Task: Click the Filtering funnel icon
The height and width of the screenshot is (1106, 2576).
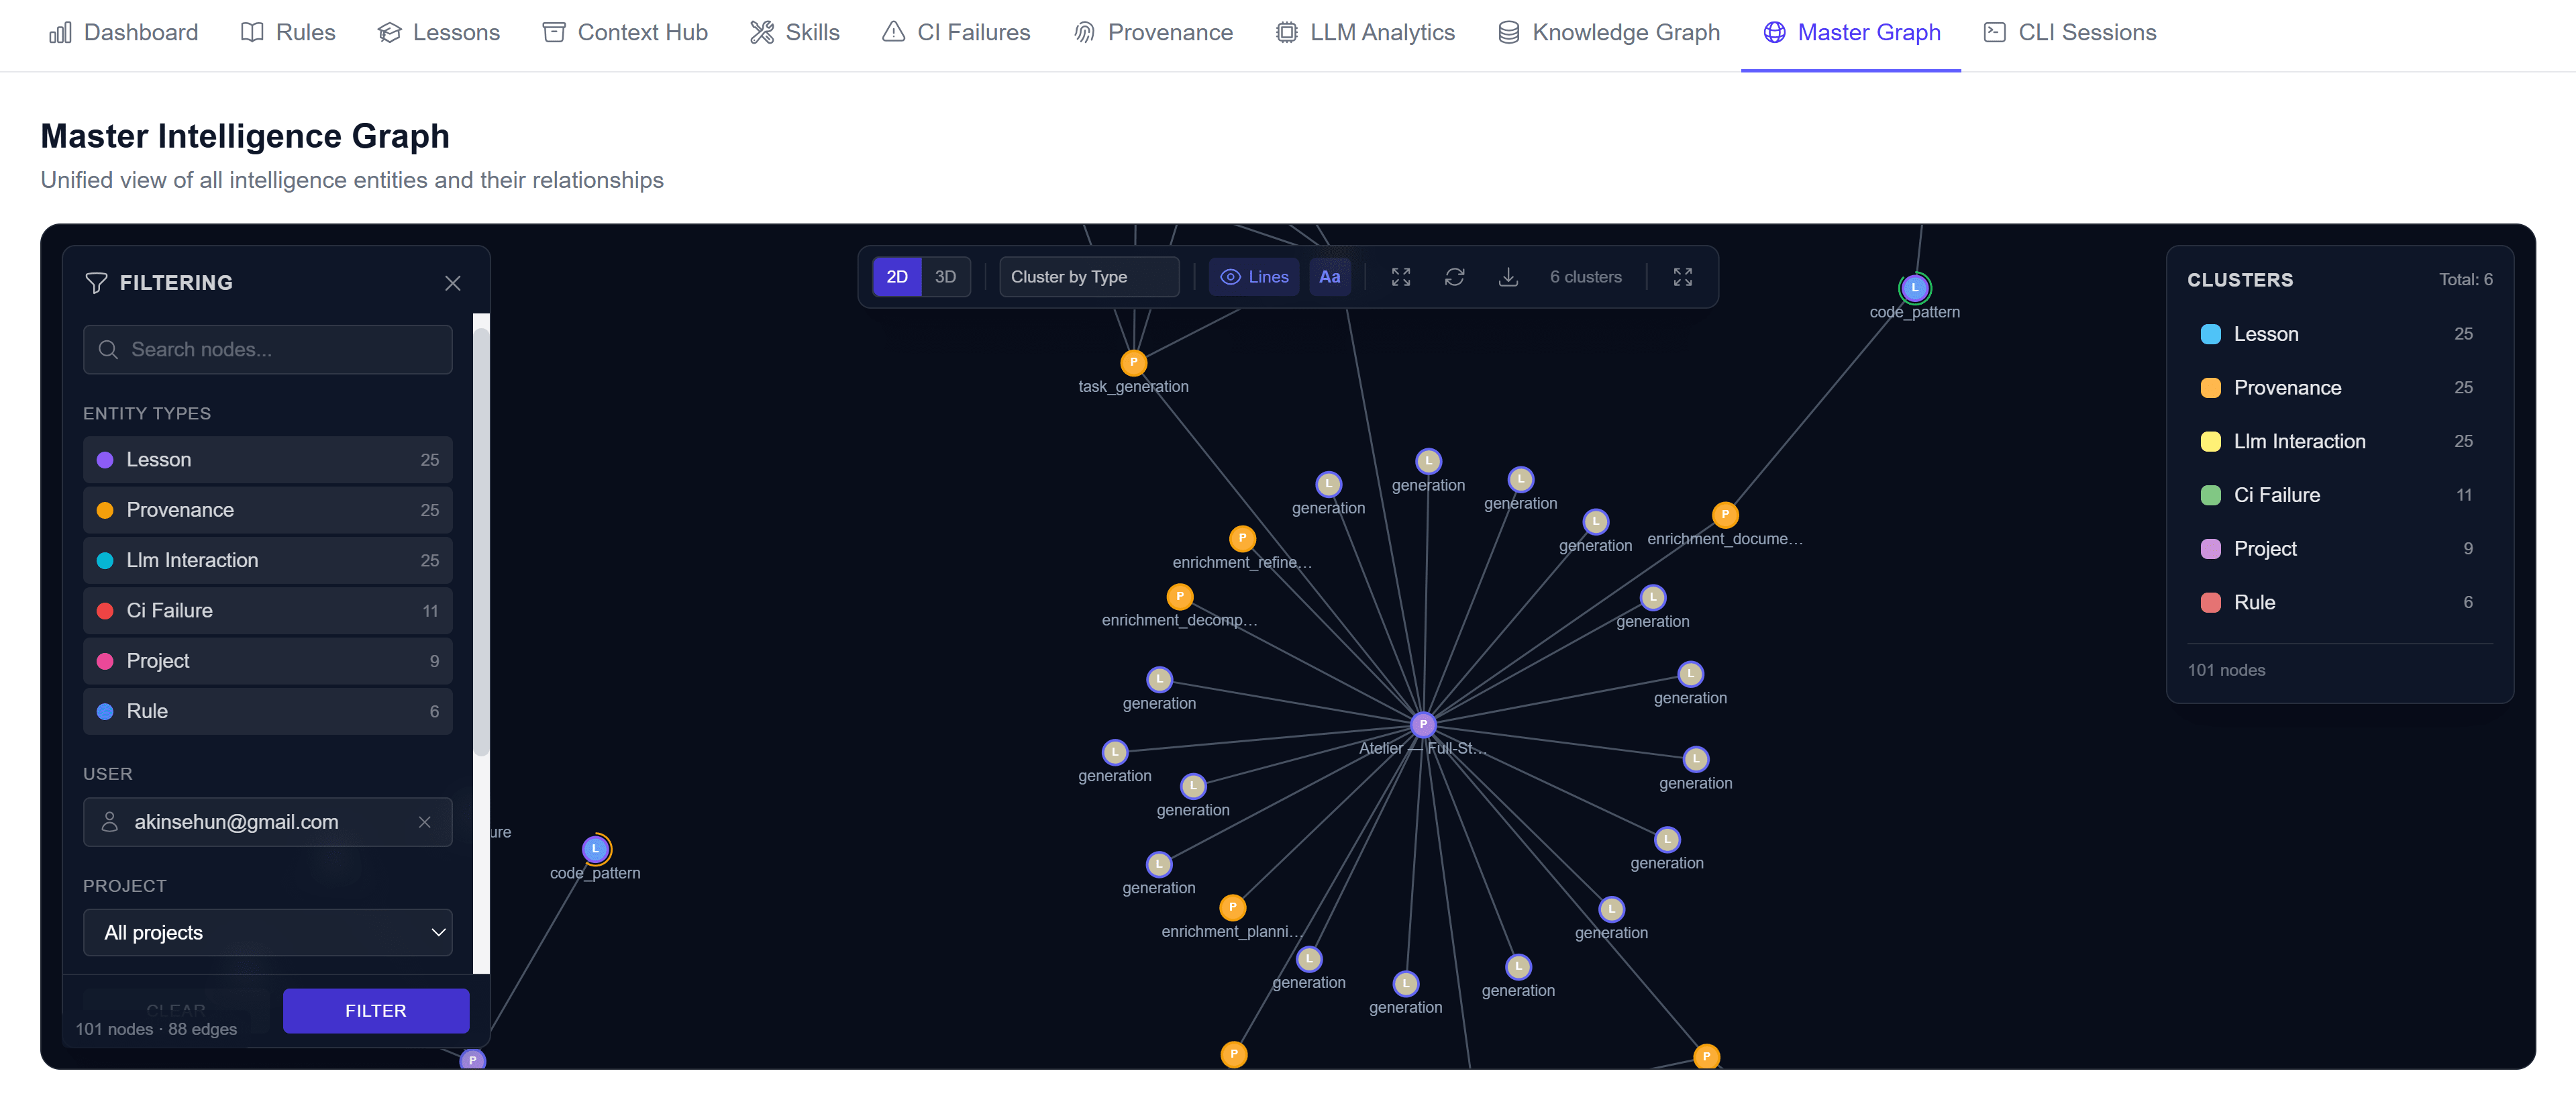Action: (x=96, y=283)
